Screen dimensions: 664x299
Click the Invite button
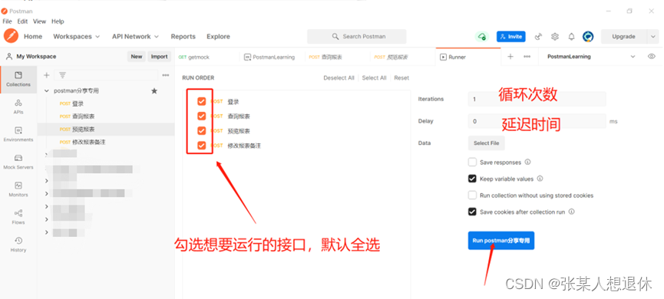pyautogui.click(x=511, y=37)
